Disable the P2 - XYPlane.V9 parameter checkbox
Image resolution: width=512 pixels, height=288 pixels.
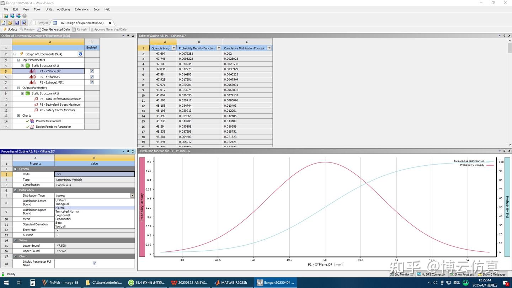pos(91,76)
